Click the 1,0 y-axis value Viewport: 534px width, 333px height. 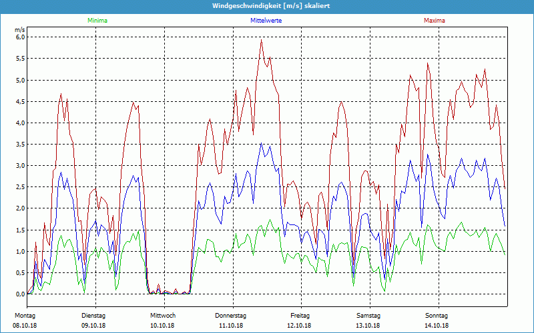(21, 252)
